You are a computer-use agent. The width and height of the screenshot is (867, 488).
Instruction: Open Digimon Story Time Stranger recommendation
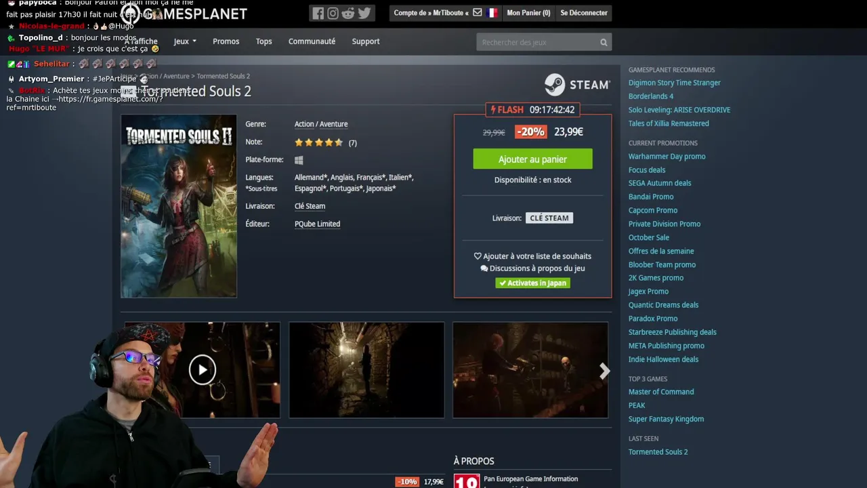tap(675, 83)
